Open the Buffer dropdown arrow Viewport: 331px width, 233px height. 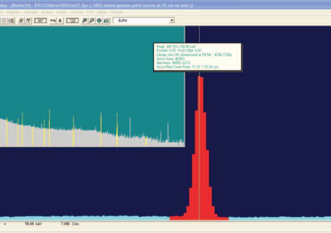pyautogui.click(x=172, y=20)
